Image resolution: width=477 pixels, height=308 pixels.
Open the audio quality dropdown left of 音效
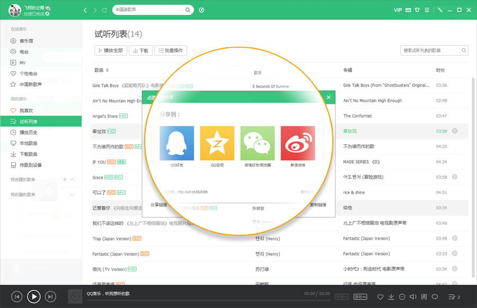click(x=342, y=297)
